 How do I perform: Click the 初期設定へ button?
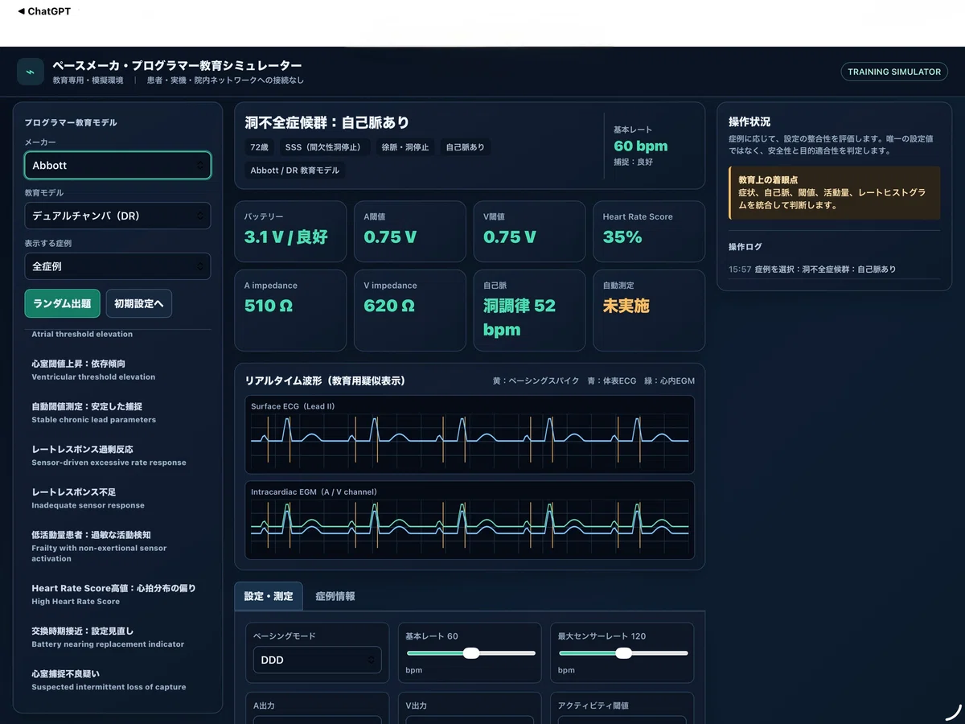point(139,304)
